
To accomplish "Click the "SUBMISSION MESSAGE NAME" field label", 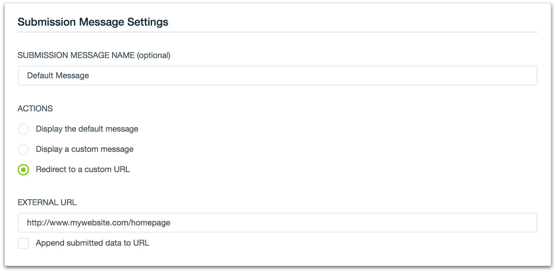I will pyautogui.click(x=76, y=55).
